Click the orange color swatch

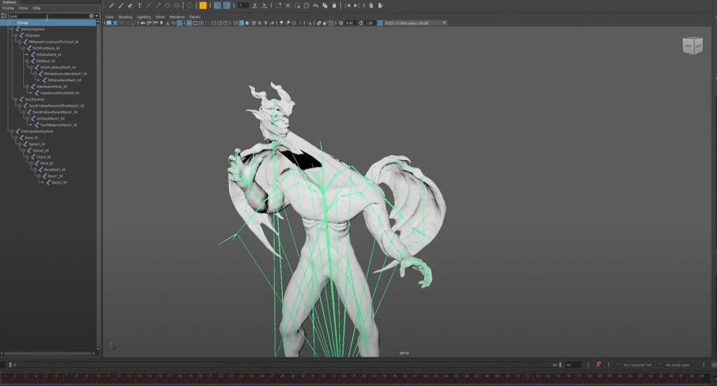203,6
